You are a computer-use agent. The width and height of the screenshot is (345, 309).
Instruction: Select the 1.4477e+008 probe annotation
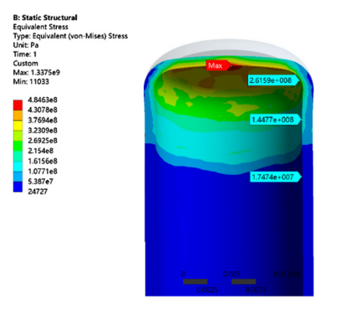[276, 120]
